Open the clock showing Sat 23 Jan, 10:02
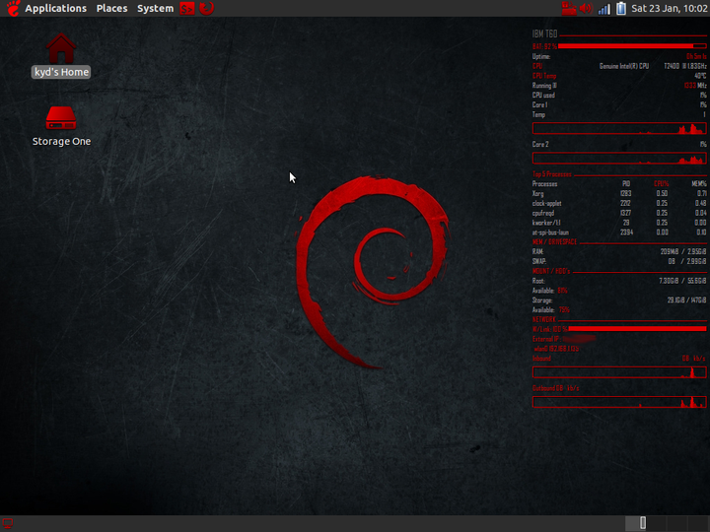Image resolution: width=710 pixels, height=532 pixels. coord(670,8)
